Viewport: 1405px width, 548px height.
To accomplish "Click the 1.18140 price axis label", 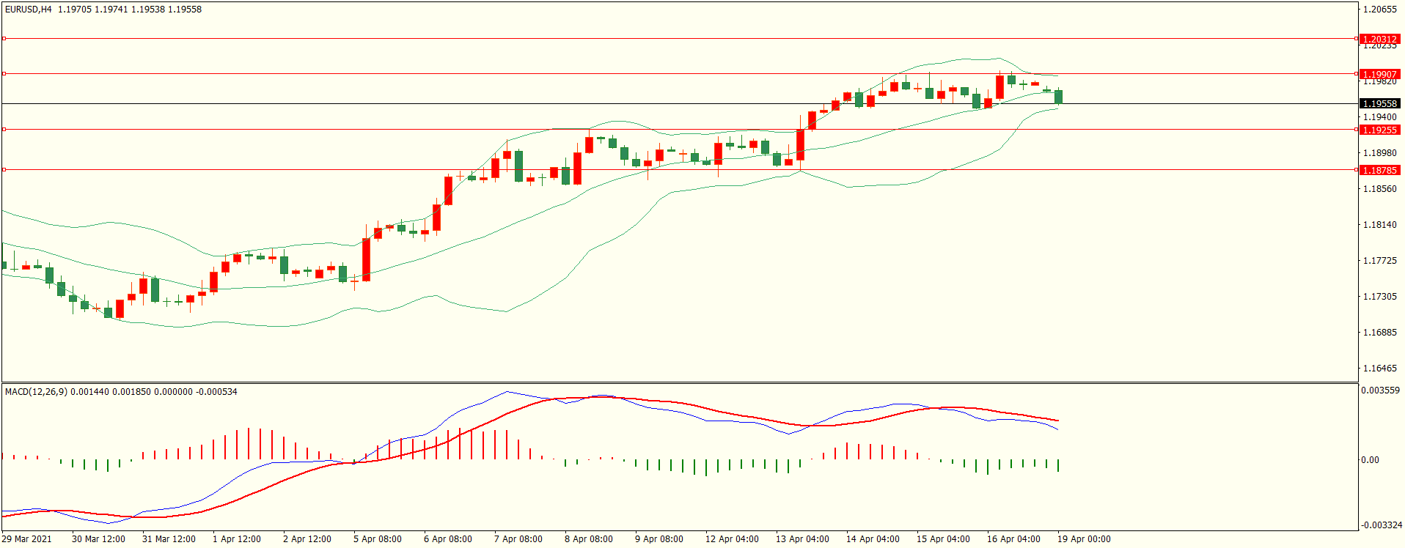I will (1379, 225).
